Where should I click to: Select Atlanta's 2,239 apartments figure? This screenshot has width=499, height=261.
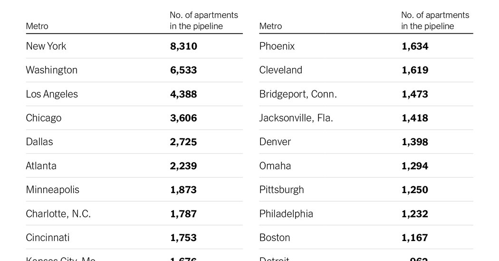click(x=183, y=166)
